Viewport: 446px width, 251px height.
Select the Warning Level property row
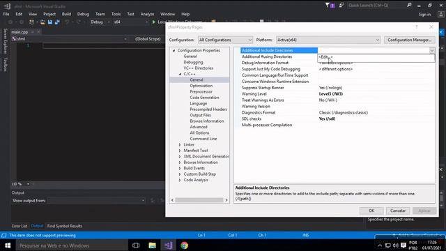tap(337, 94)
